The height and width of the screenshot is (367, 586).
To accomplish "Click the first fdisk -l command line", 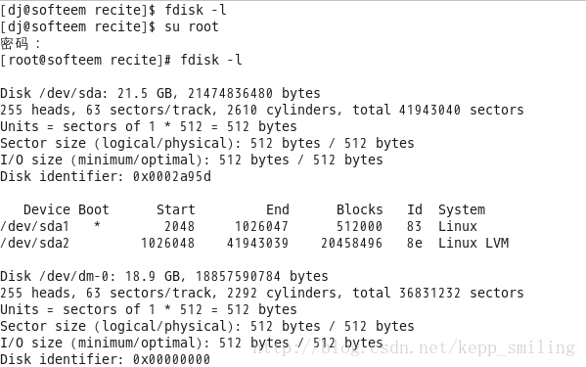I will pos(113,10).
